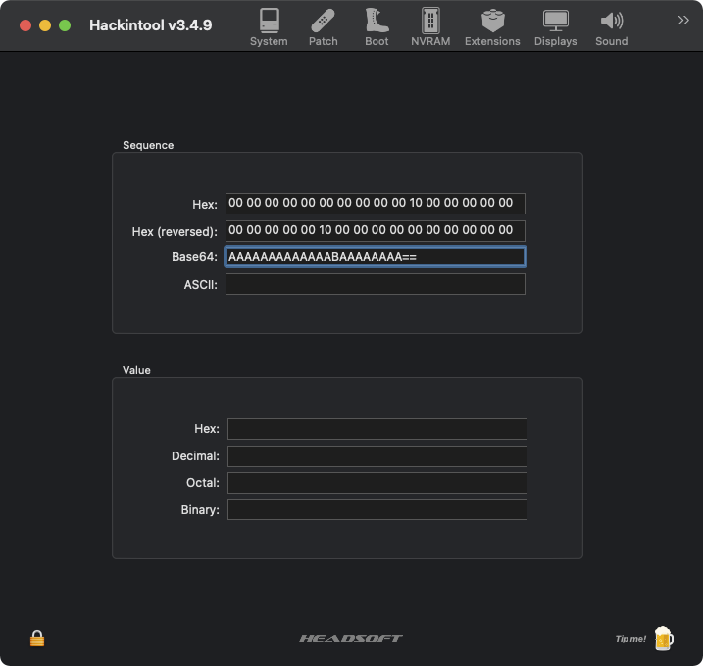Open the Sound speaker icon
Viewport: 703px width, 666px height.
point(611,26)
